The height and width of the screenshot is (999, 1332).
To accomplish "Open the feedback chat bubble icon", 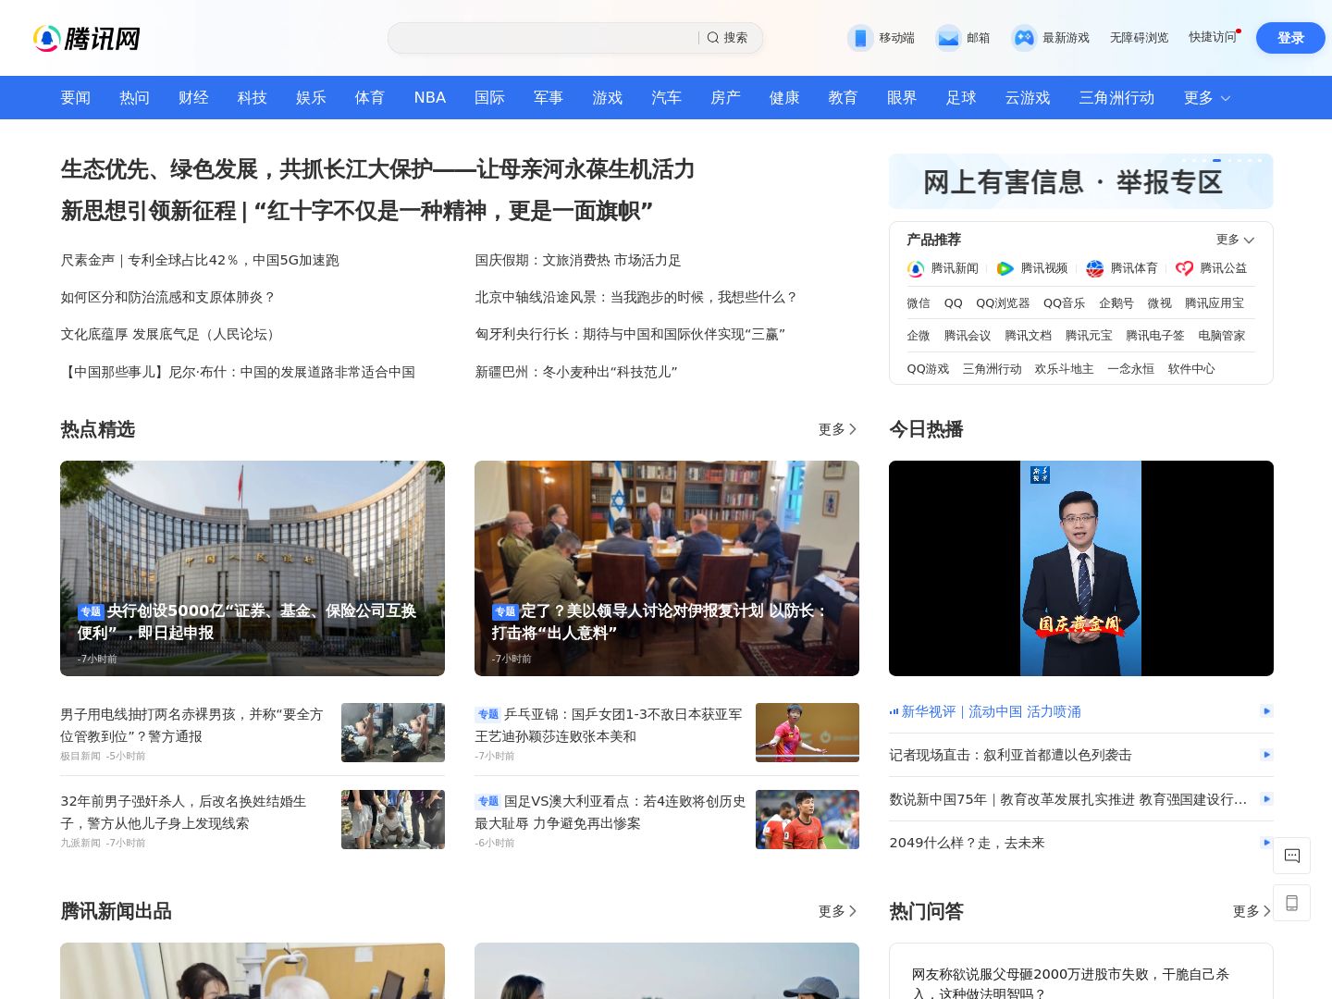I will tap(1292, 856).
